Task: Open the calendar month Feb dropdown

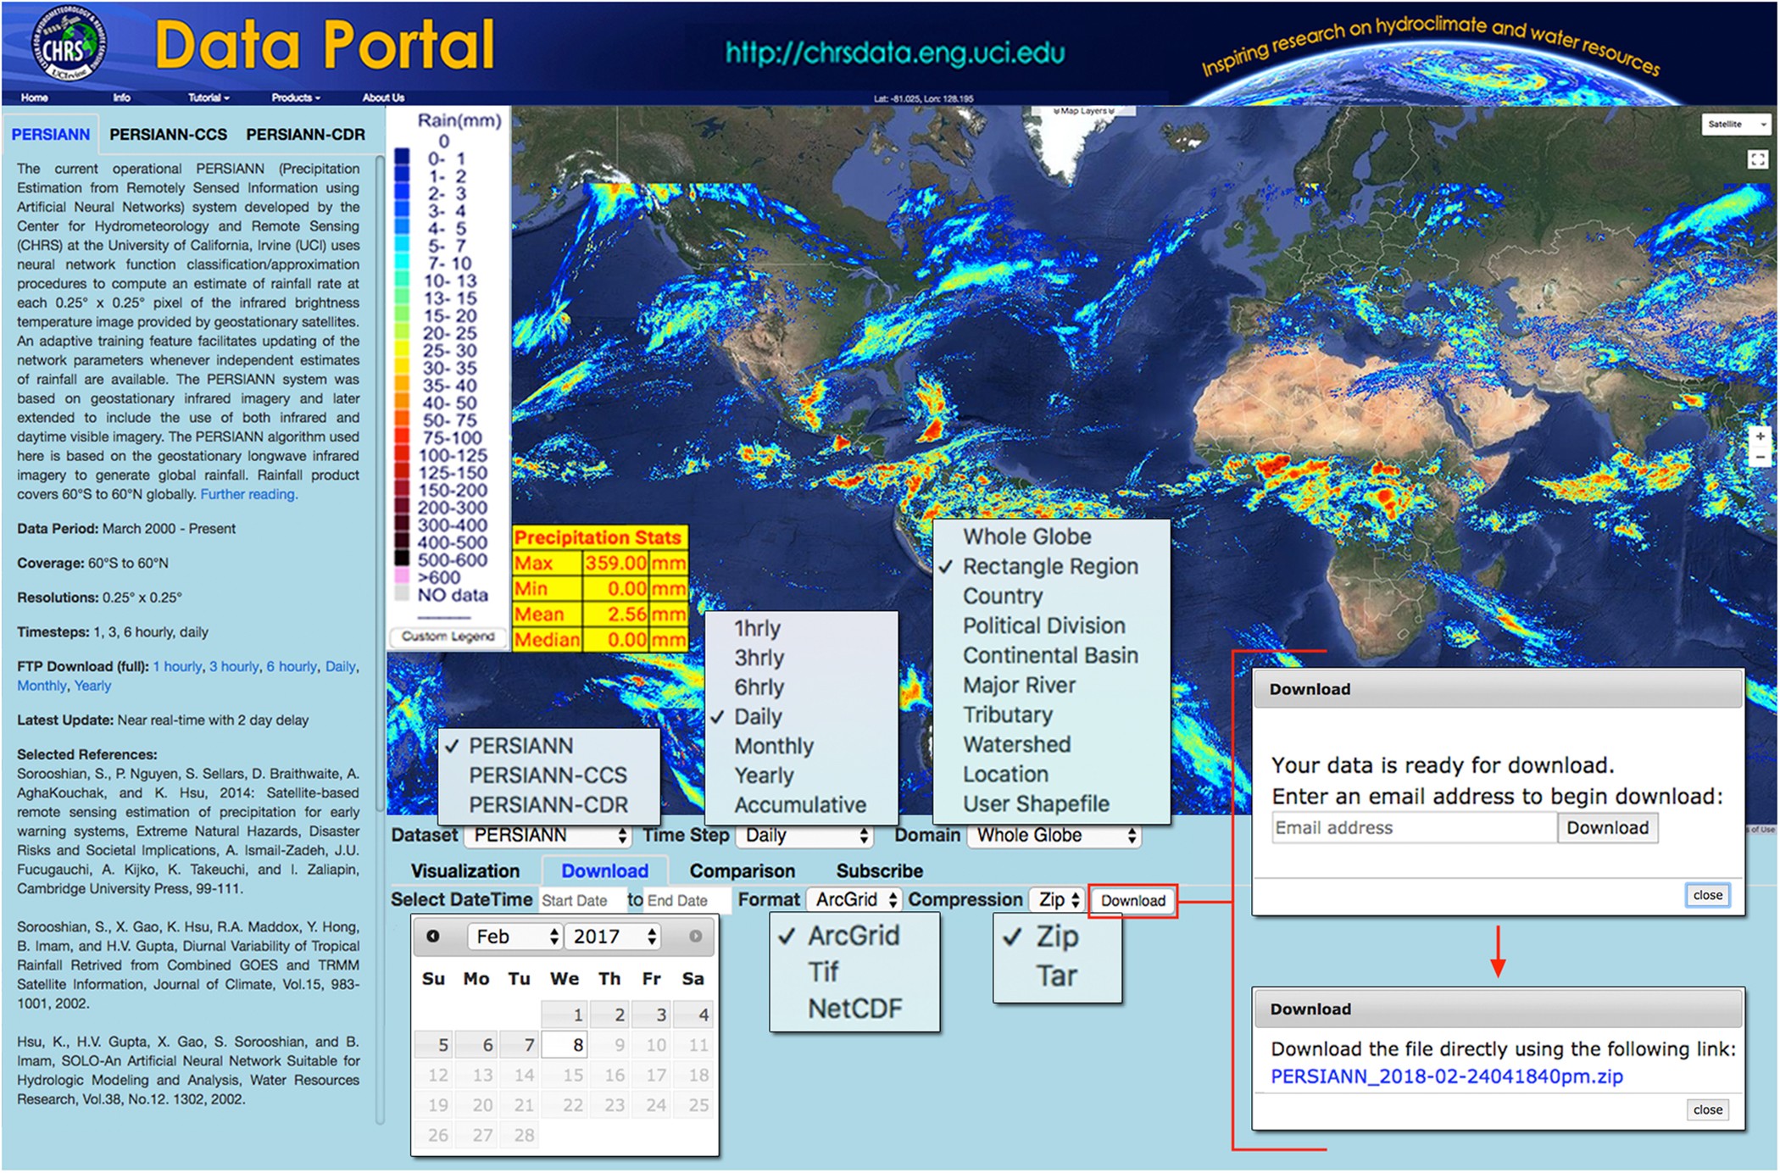Action: (x=515, y=937)
